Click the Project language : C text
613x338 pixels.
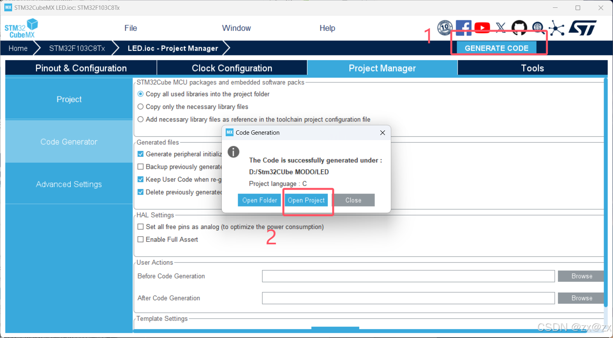coord(278,184)
